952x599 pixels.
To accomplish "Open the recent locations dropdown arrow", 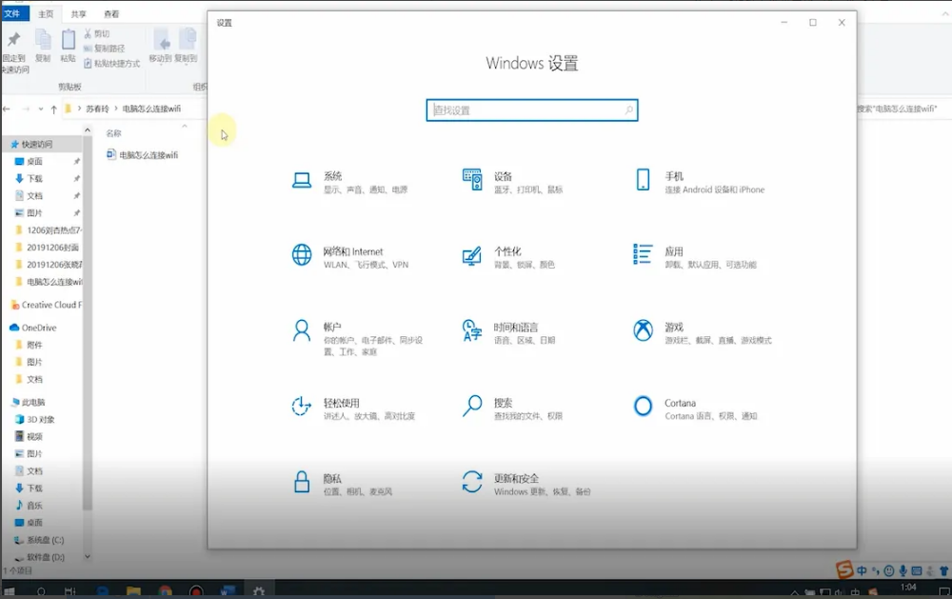I will coord(41,110).
